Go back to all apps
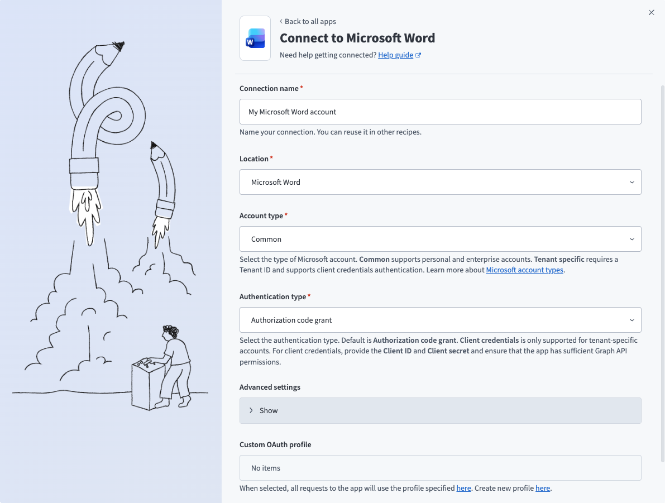665x503 pixels. point(308,21)
